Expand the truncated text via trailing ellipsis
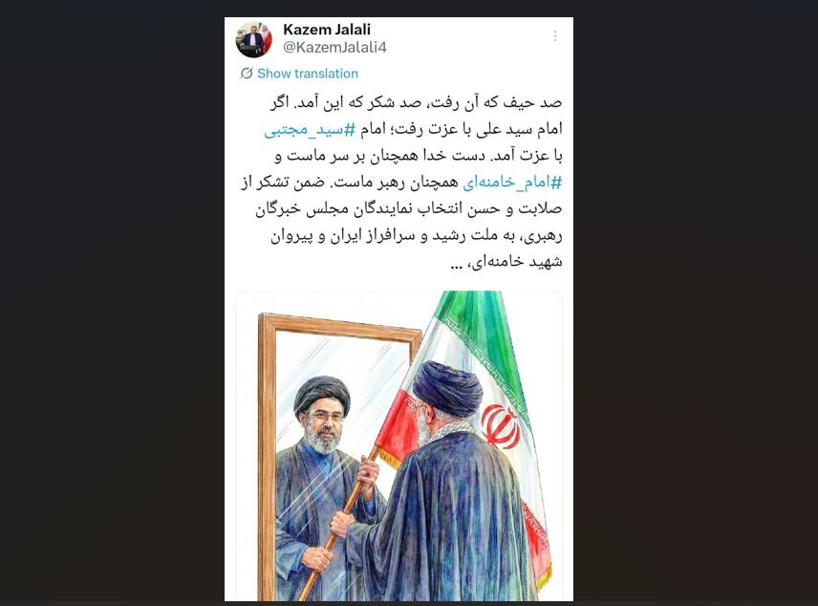818x606 pixels. (x=457, y=265)
